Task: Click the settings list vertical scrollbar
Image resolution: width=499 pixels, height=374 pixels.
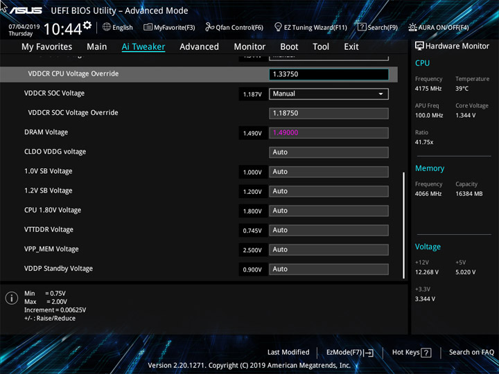Action: (404, 226)
